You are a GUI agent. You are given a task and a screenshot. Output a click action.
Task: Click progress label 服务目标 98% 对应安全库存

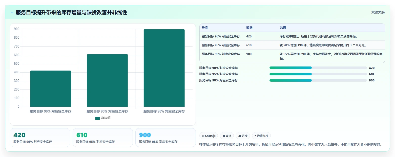218,80
